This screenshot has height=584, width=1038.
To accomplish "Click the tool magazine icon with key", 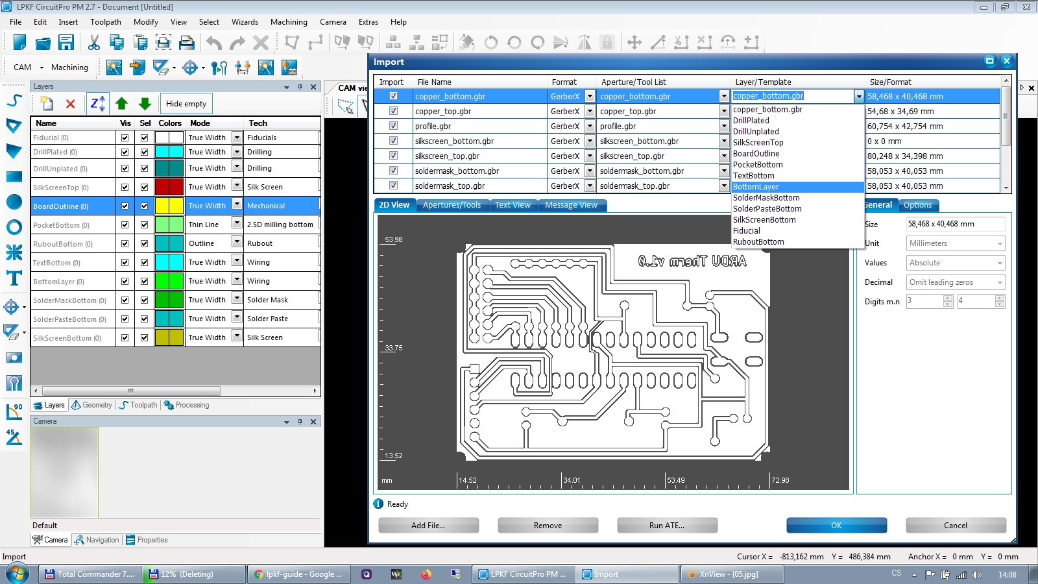I will 219,67.
